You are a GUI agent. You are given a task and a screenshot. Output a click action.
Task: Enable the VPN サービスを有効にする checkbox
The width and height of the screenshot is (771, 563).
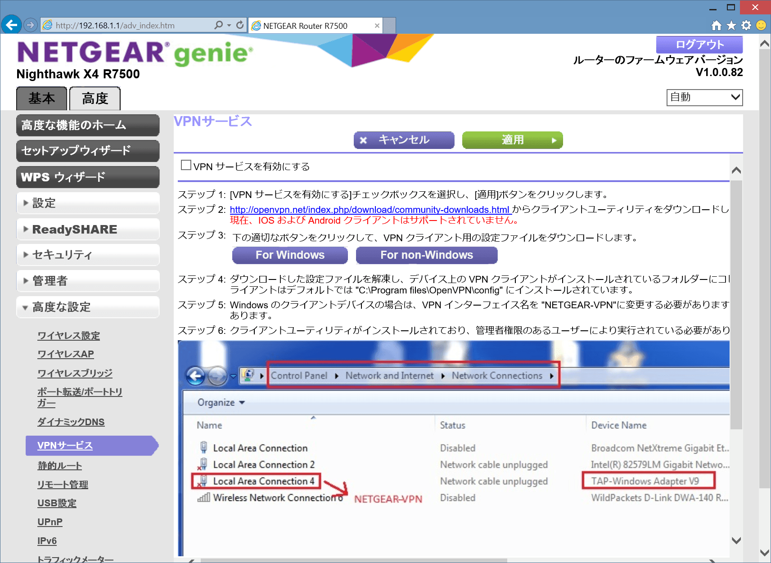click(x=186, y=166)
